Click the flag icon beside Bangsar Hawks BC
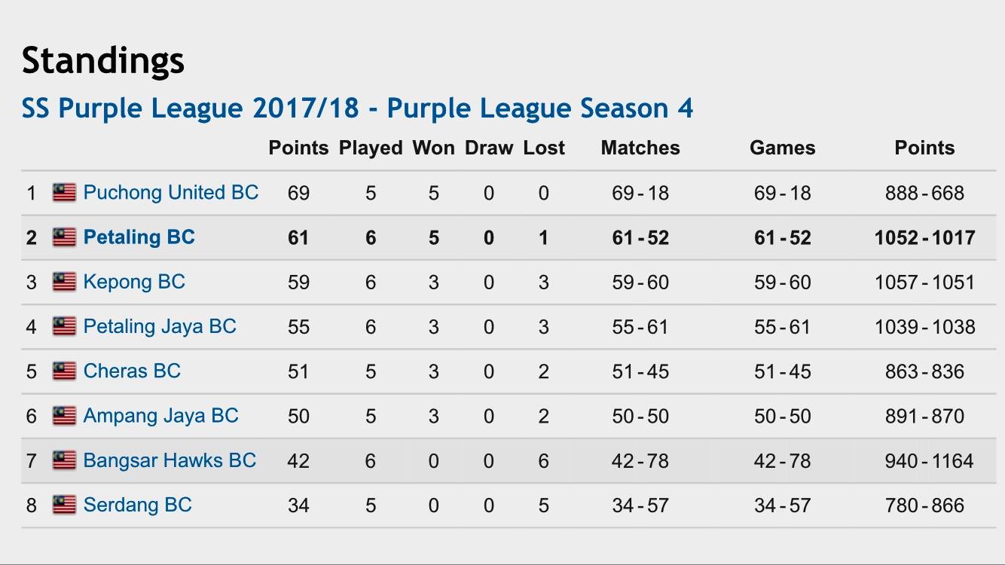 (x=64, y=460)
